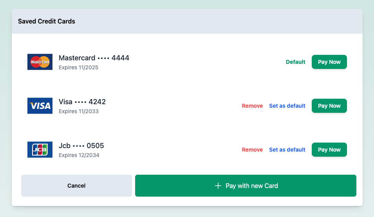Pay now with Jcb ending 0505

point(329,150)
